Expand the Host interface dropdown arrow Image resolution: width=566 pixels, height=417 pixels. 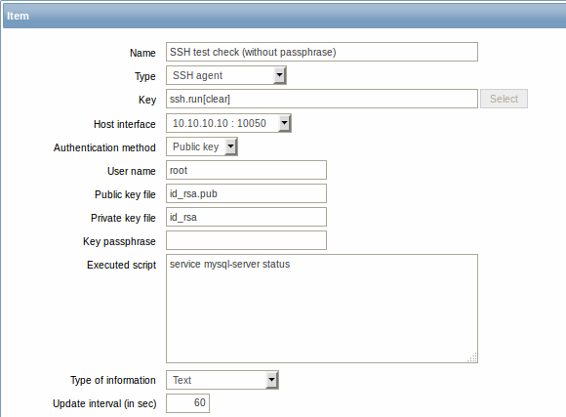point(284,123)
